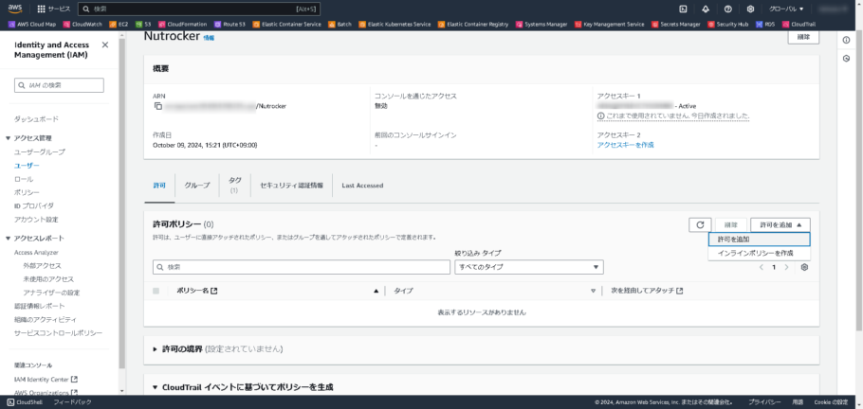Open Security Hub shortcut
Viewport: 863px width, 409px height.
pyautogui.click(x=728, y=25)
